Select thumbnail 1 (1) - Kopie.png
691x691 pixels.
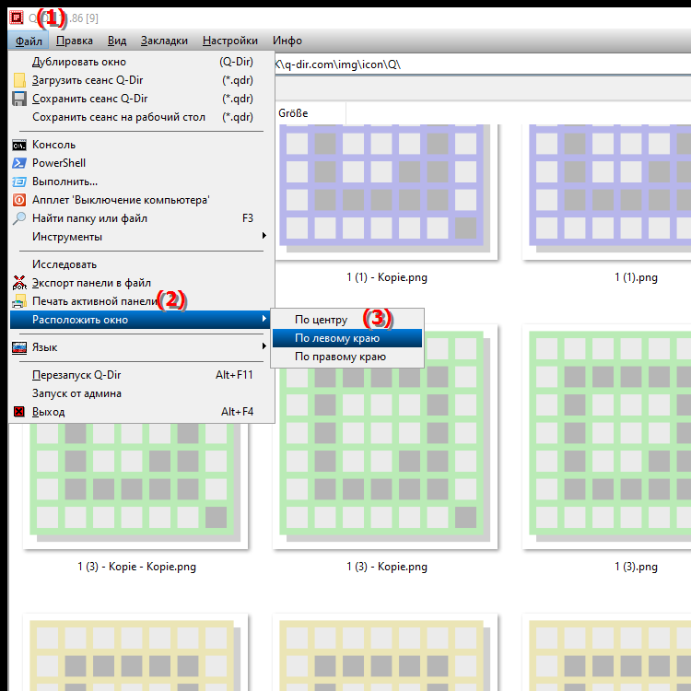(x=386, y=193)
